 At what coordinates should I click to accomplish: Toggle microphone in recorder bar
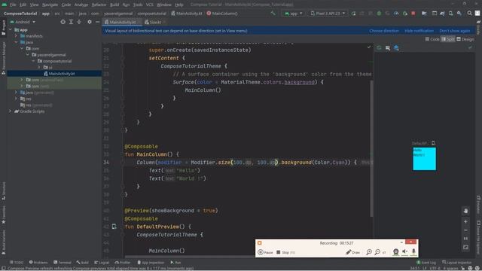(x=413, y=252)
